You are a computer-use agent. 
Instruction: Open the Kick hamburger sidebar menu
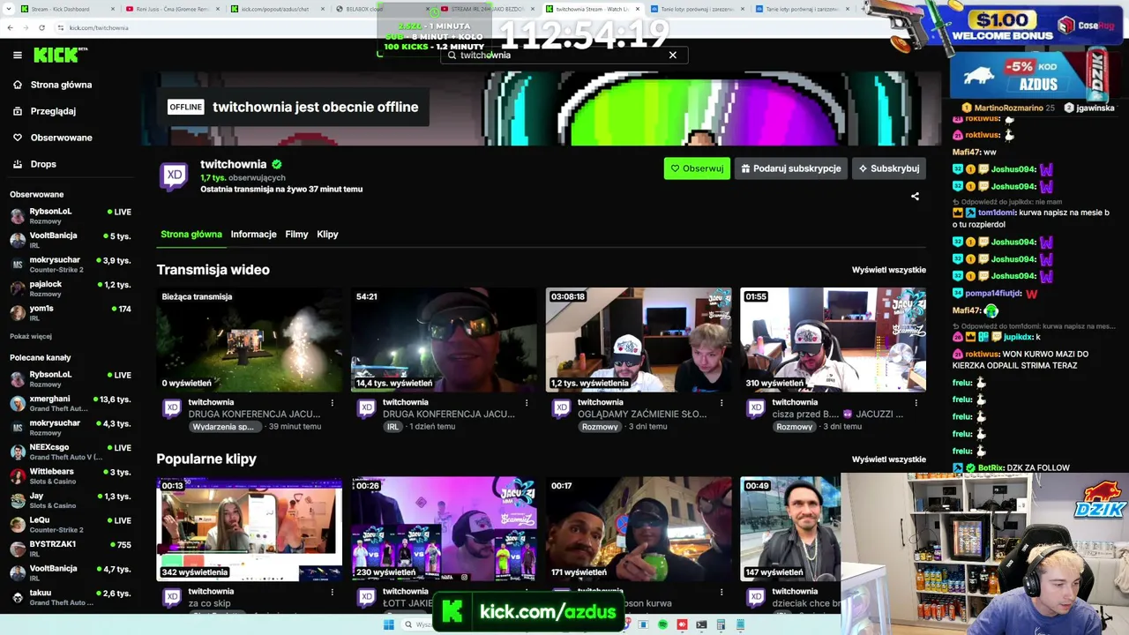pos(18,55)
